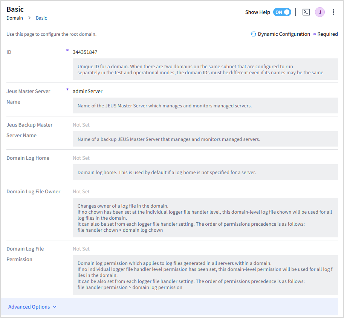Set the Jeus Backup Master Server Name value
This screenshot has width=344, height=318.
(81, 125)
